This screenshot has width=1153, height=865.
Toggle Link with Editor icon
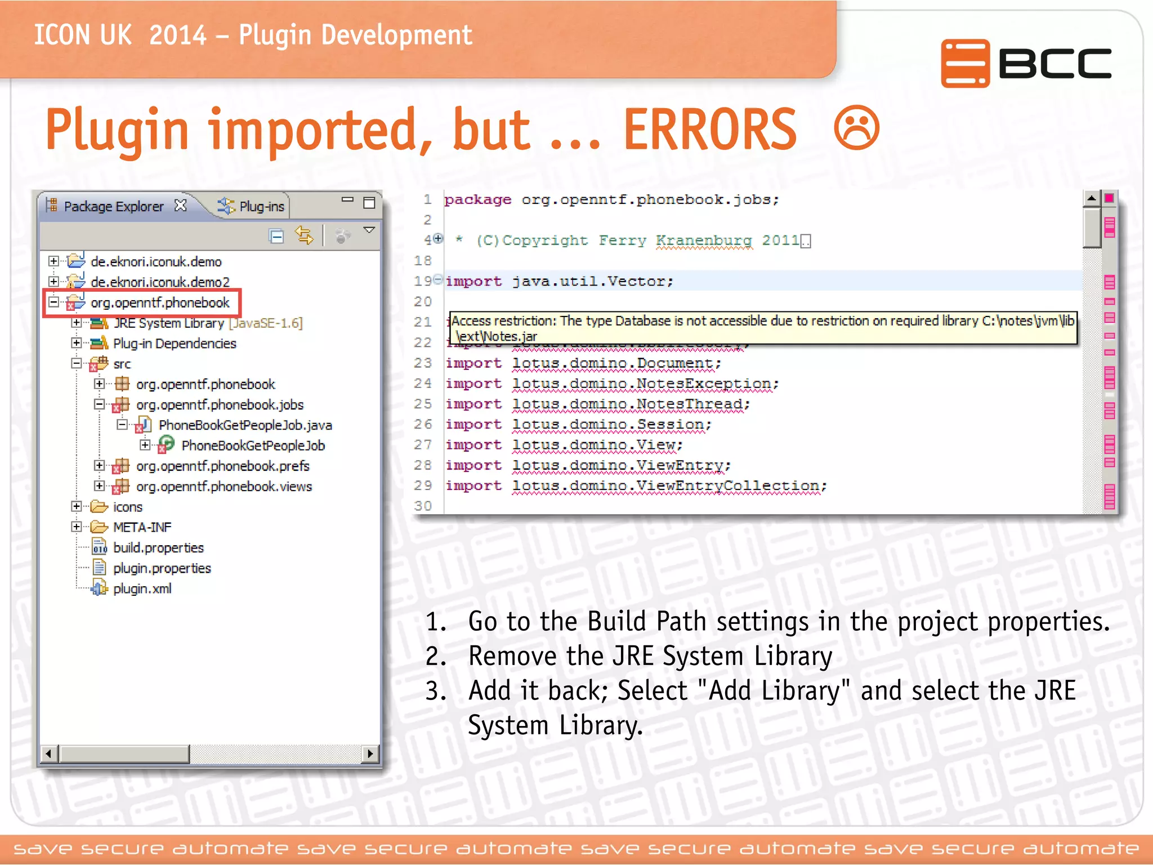click(305, 235)
